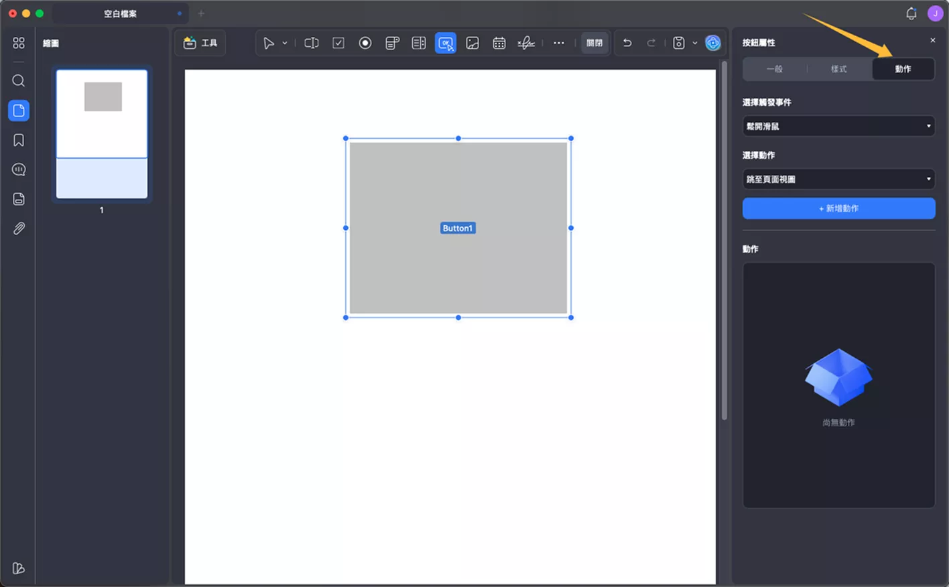Screen dimensions: 949x587
Task: Open the comments panel icon
Action: [x=19, y=170]
